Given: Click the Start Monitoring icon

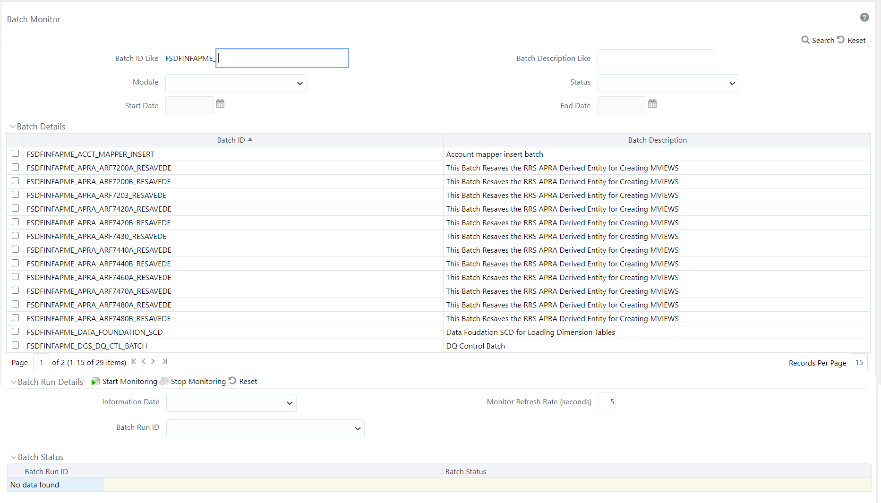Looking at the screenshot, I should [96, 381].
